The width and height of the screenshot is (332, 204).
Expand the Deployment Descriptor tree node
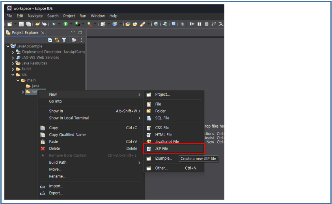point(13,52)
